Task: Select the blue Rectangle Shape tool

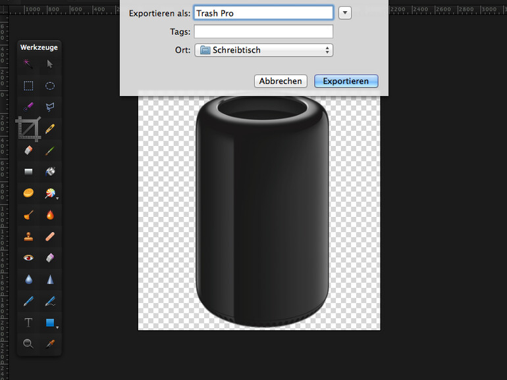Action: [x=51, y=323]
